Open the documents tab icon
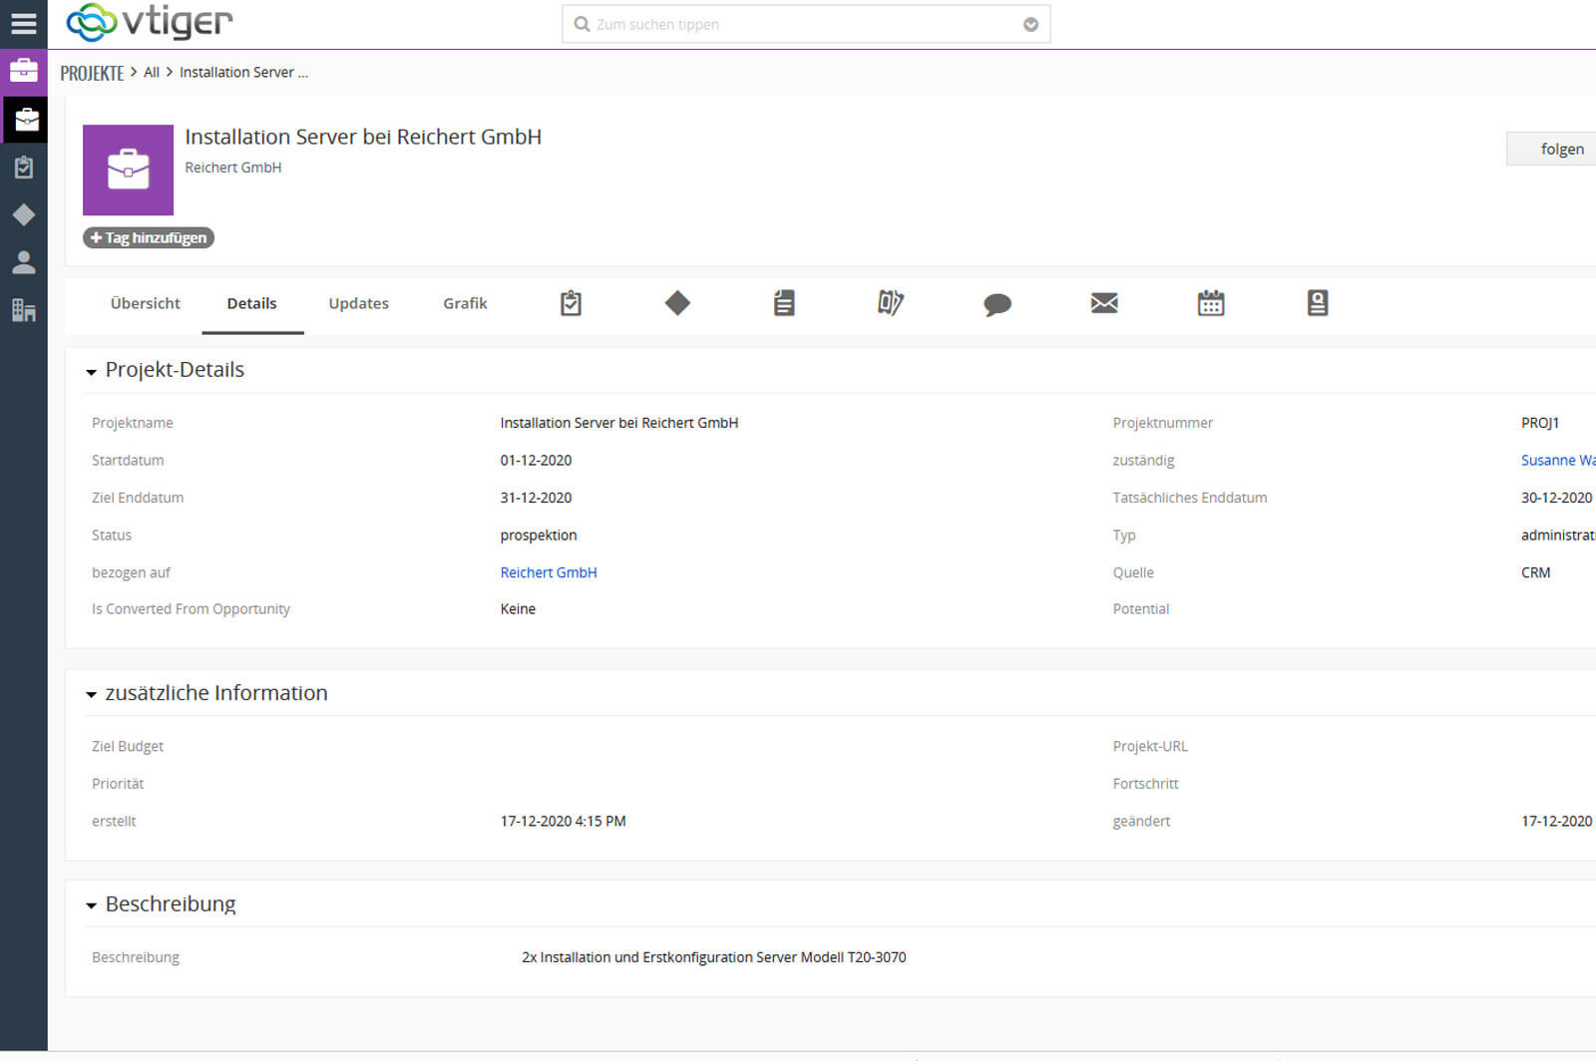This screenshot has height=1061, width=1596. (x=784, y=303)
